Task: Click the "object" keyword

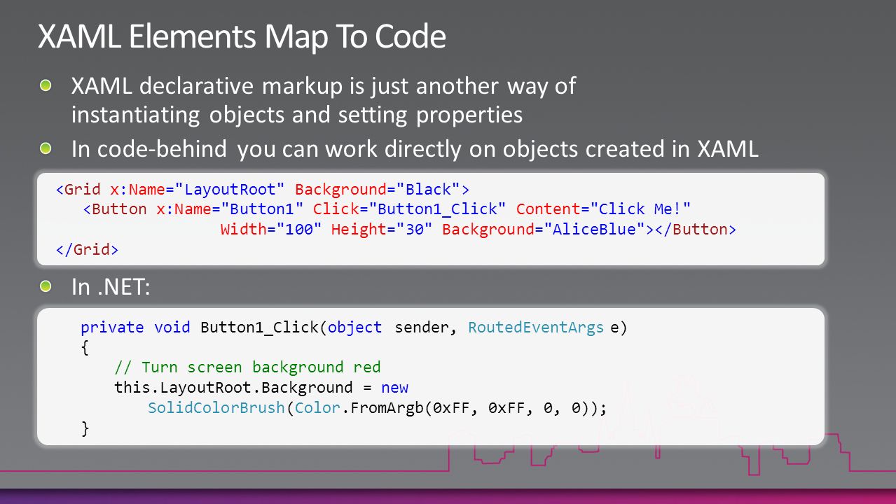Action: (355, 327)
